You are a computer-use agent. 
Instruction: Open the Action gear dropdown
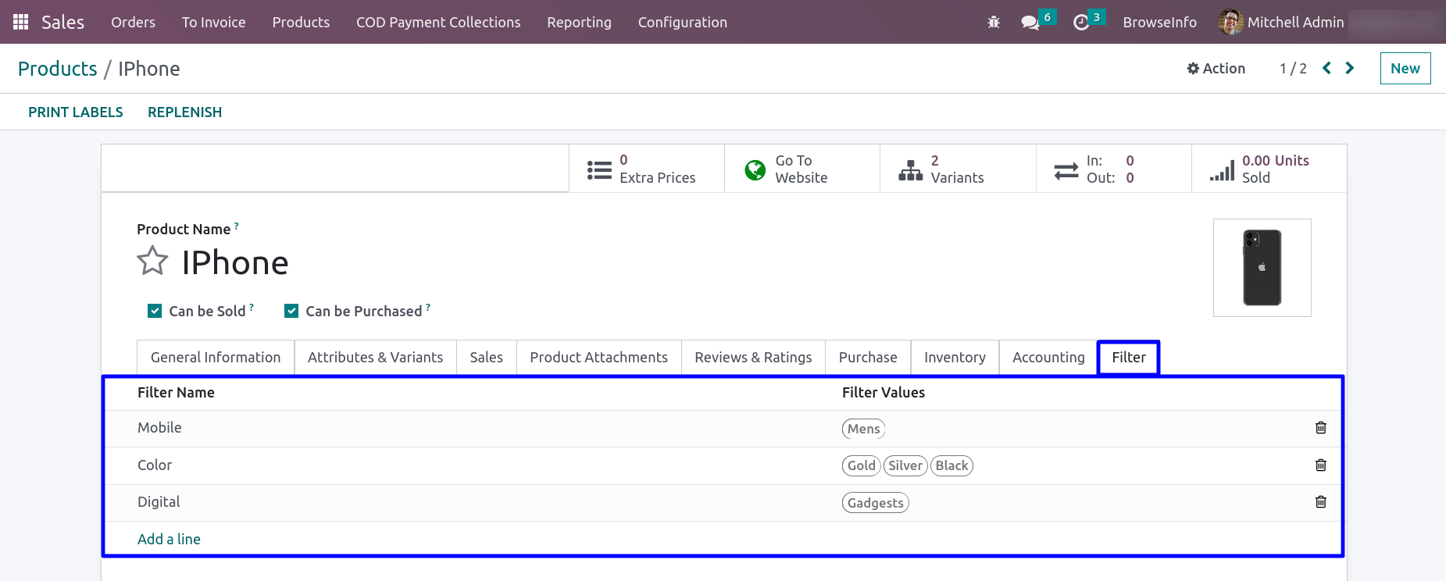[1216, 68]
